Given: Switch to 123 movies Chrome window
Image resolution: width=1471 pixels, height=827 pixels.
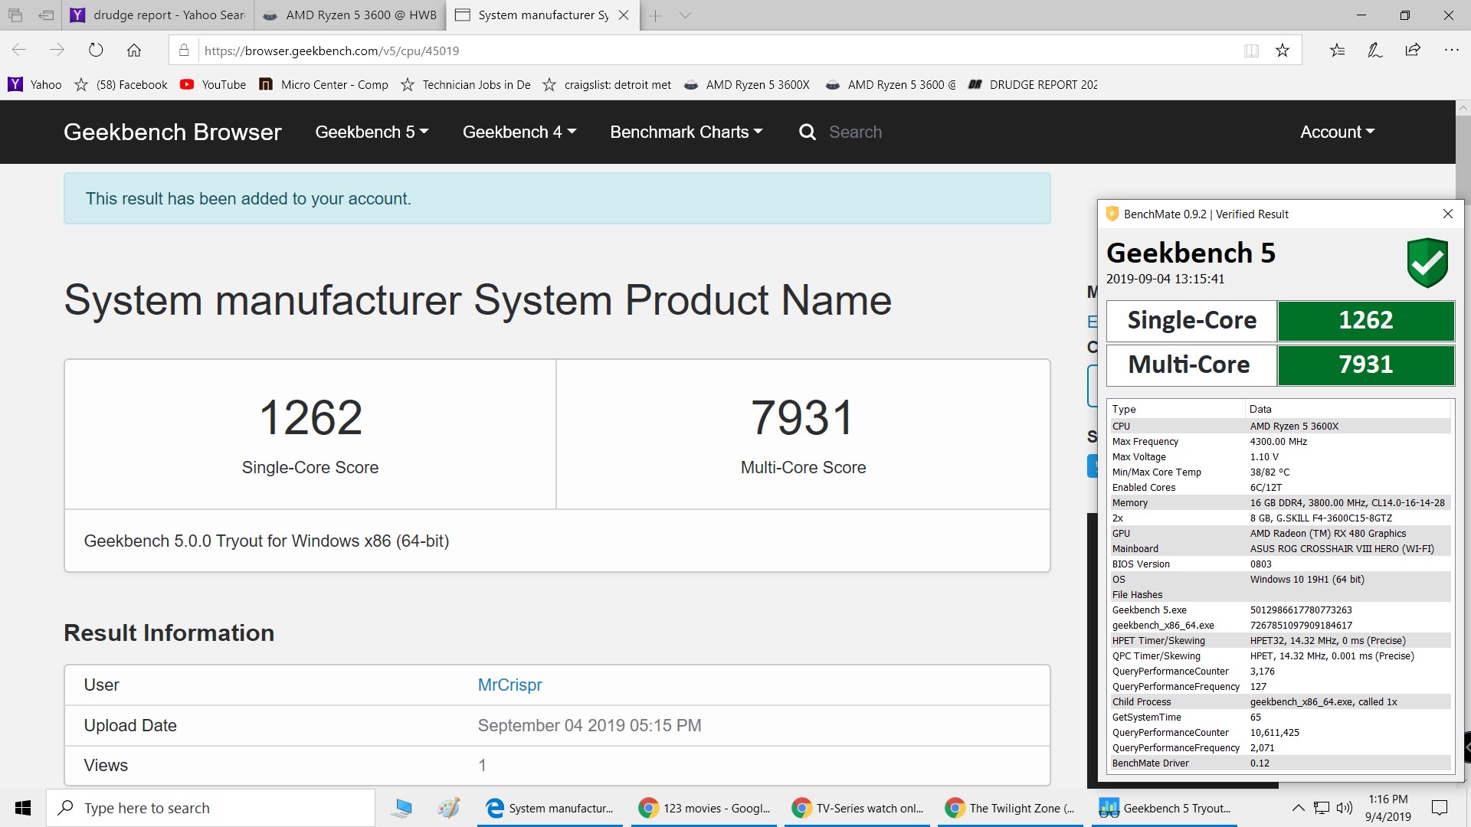Looking at the screenshot, I should (704, 808).
